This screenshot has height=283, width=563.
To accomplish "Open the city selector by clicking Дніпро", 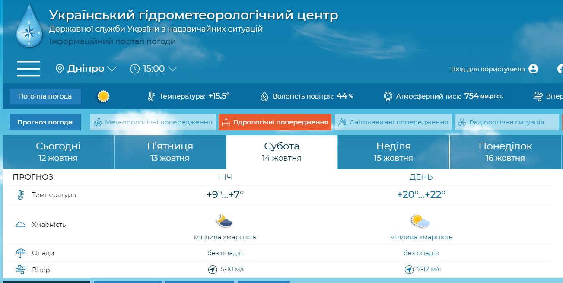I will pyautogui.click(x=86, y=69).
